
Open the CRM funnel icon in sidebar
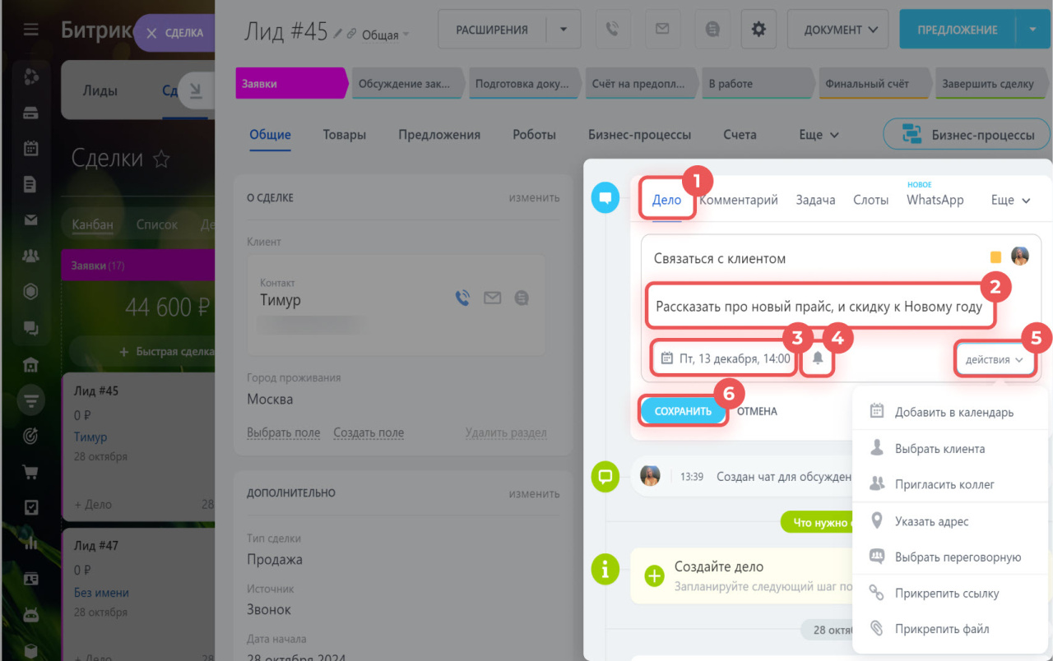(x=30, y=400)
